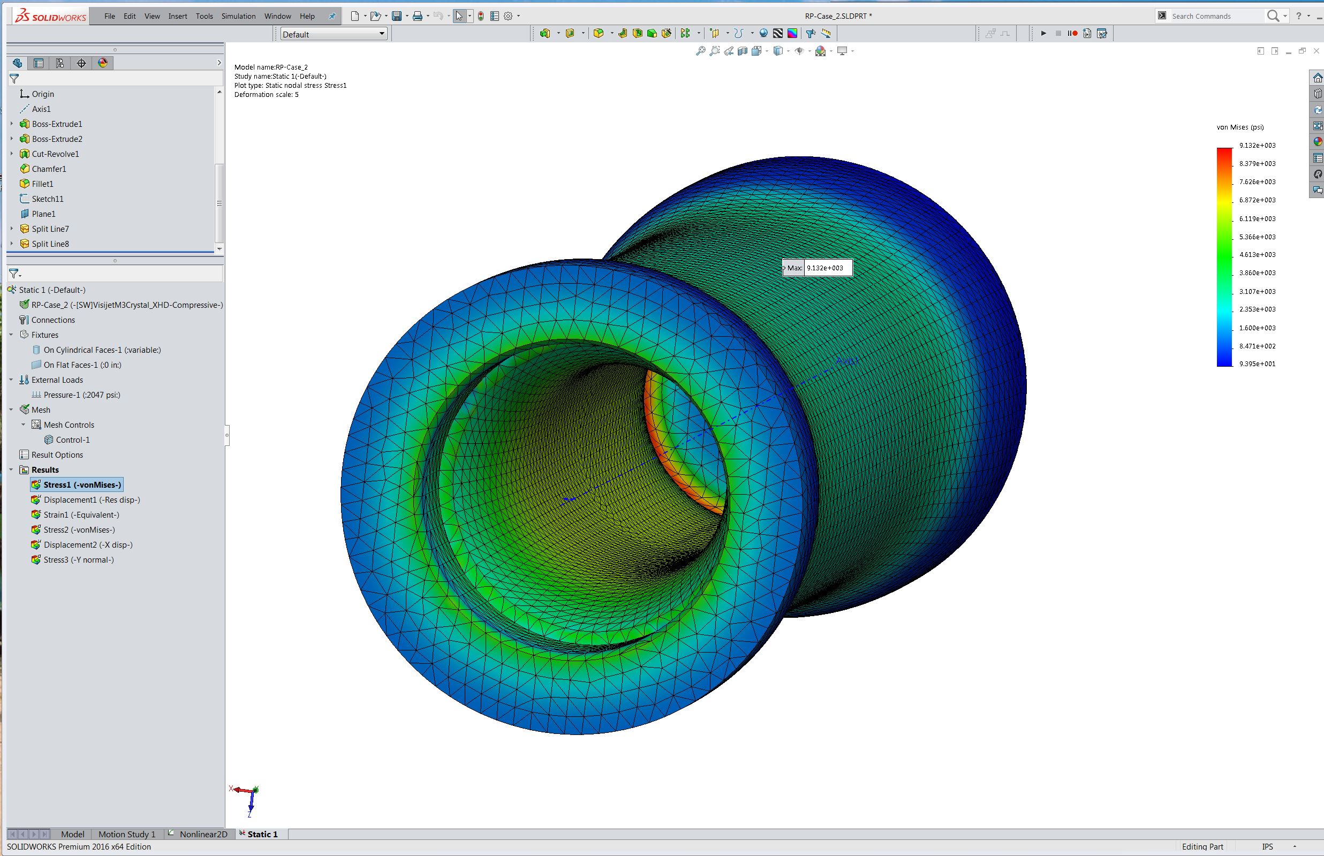Open the task pane Home icon
Screen dimensions: 1324x856
pos(1318,78)
